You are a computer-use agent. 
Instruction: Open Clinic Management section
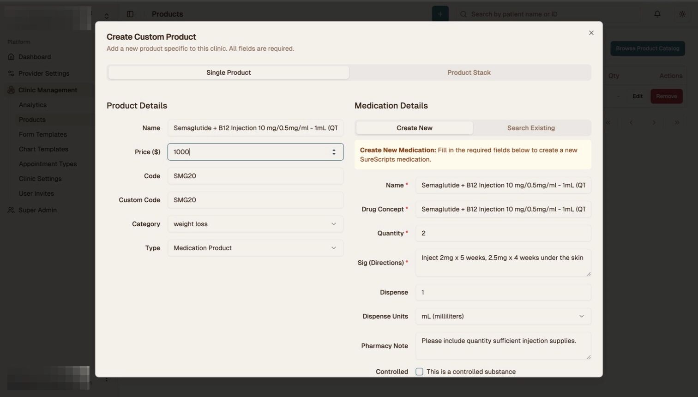click(48, 90)
